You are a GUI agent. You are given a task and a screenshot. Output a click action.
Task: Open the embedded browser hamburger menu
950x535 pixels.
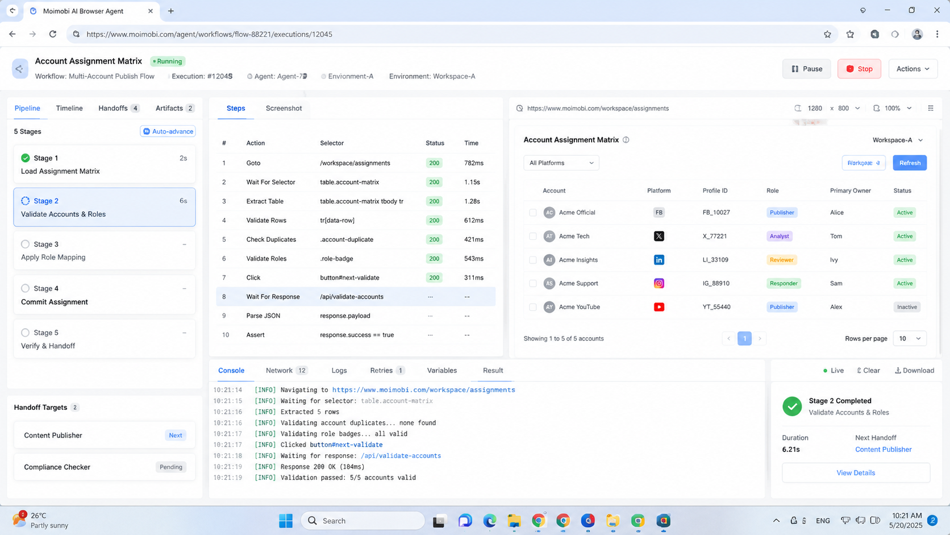tap(931, 108)
